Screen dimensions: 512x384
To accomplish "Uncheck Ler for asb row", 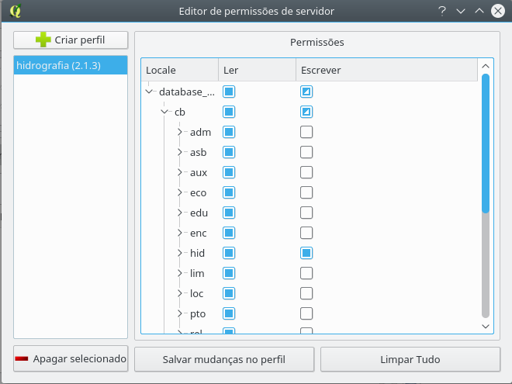I will [229, 152].
